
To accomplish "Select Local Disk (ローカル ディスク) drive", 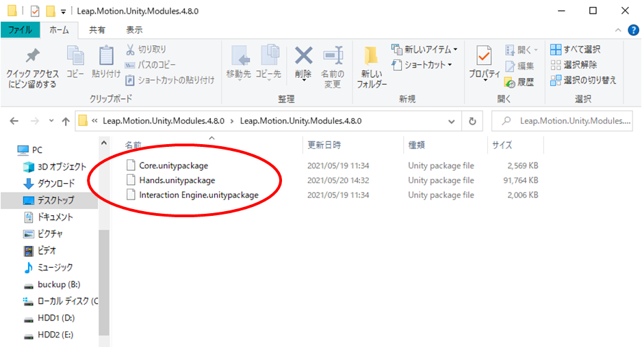I will (x=60, y=301).
